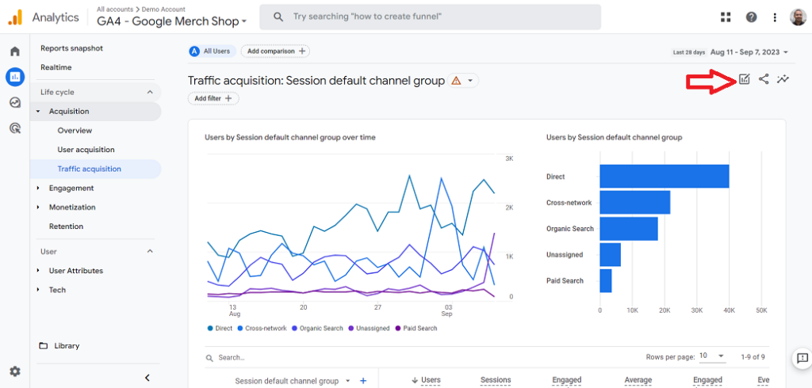Open Admin settings gear
The image size is (812, 388).
tap(15, 371)
